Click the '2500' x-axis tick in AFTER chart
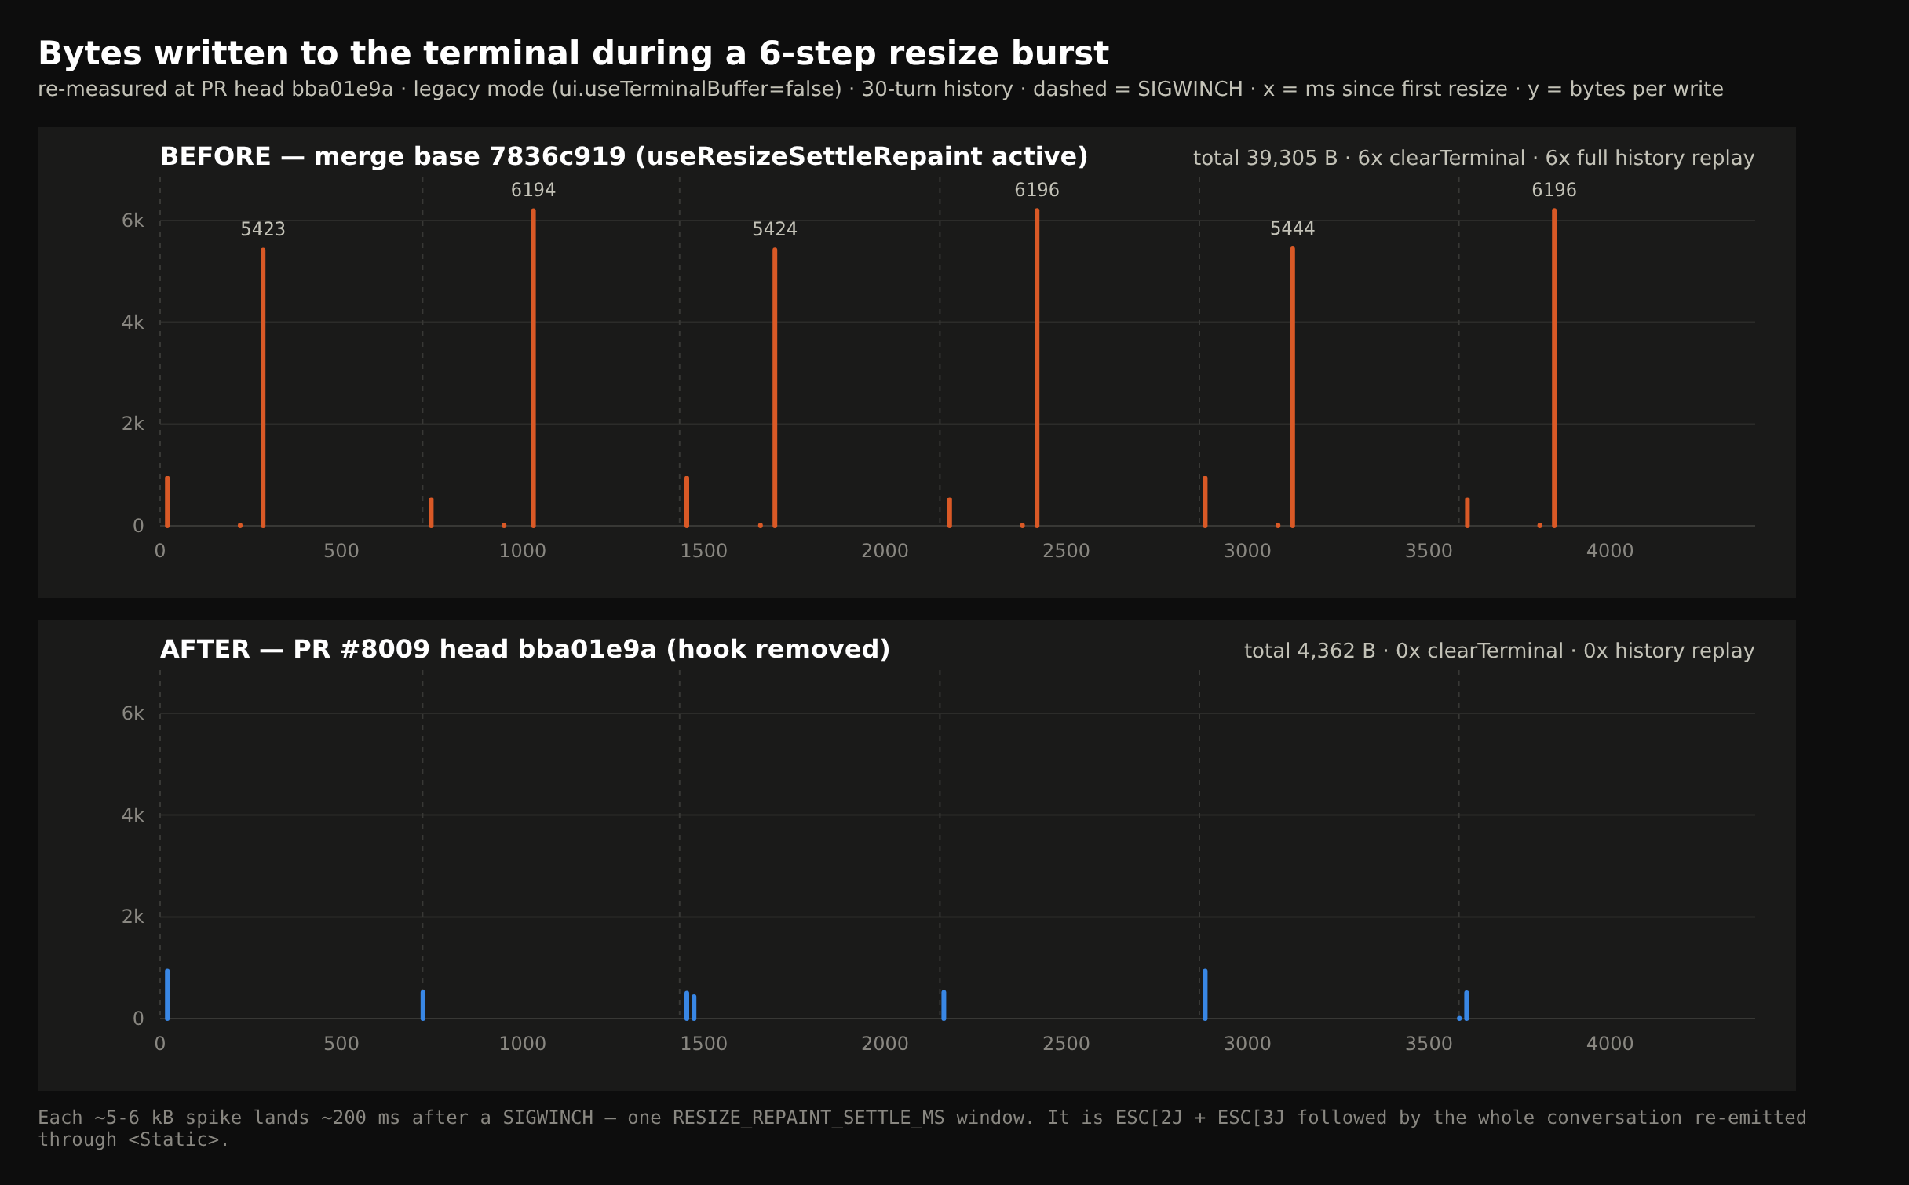This screenshot has width=1909, height=1185. pos(1066,1044)
